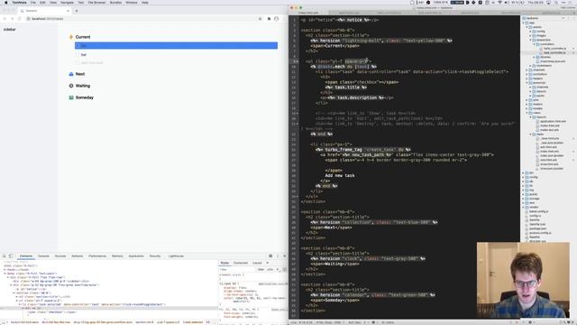This screenshot has width=577, height=325.
Task: Click the lightning bolt icon beside Current
Action: [x=71, y=37]
